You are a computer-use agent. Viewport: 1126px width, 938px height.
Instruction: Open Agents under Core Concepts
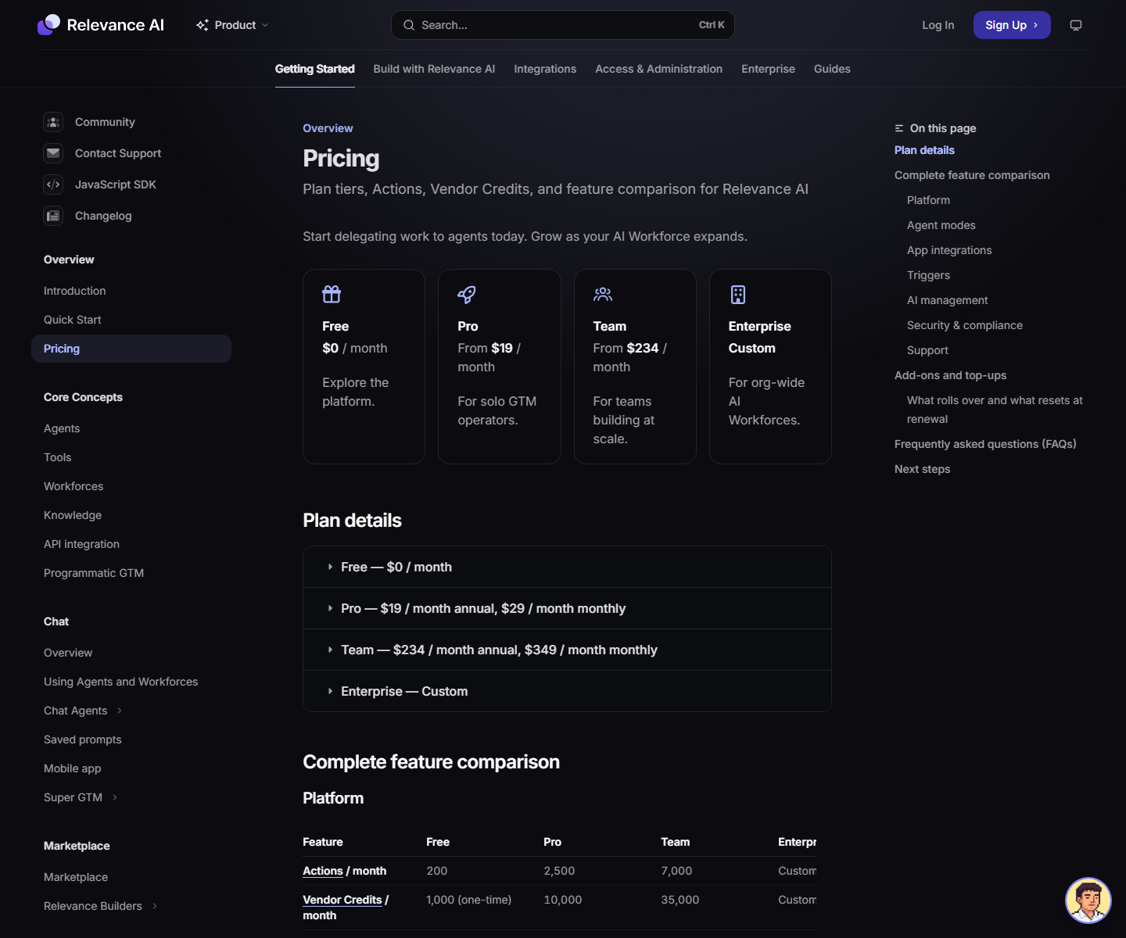(131, 428)
